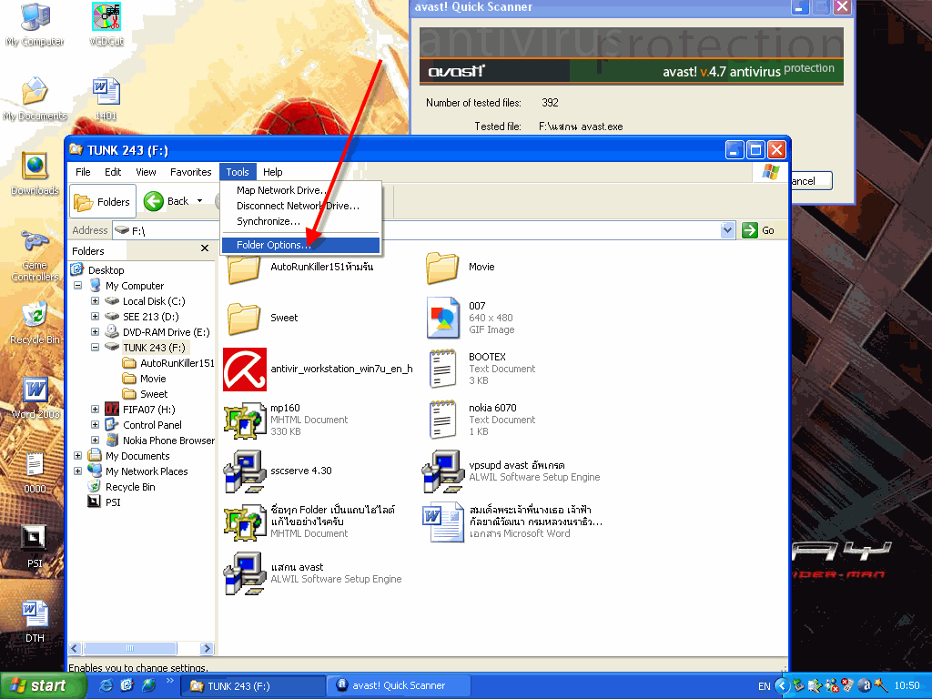Open the Address bar dropdown
Viewport: 932px width, 699px height.
(727, 230)
